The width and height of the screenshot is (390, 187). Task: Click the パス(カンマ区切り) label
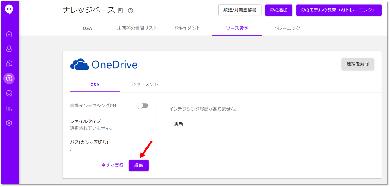pos(89,142)
